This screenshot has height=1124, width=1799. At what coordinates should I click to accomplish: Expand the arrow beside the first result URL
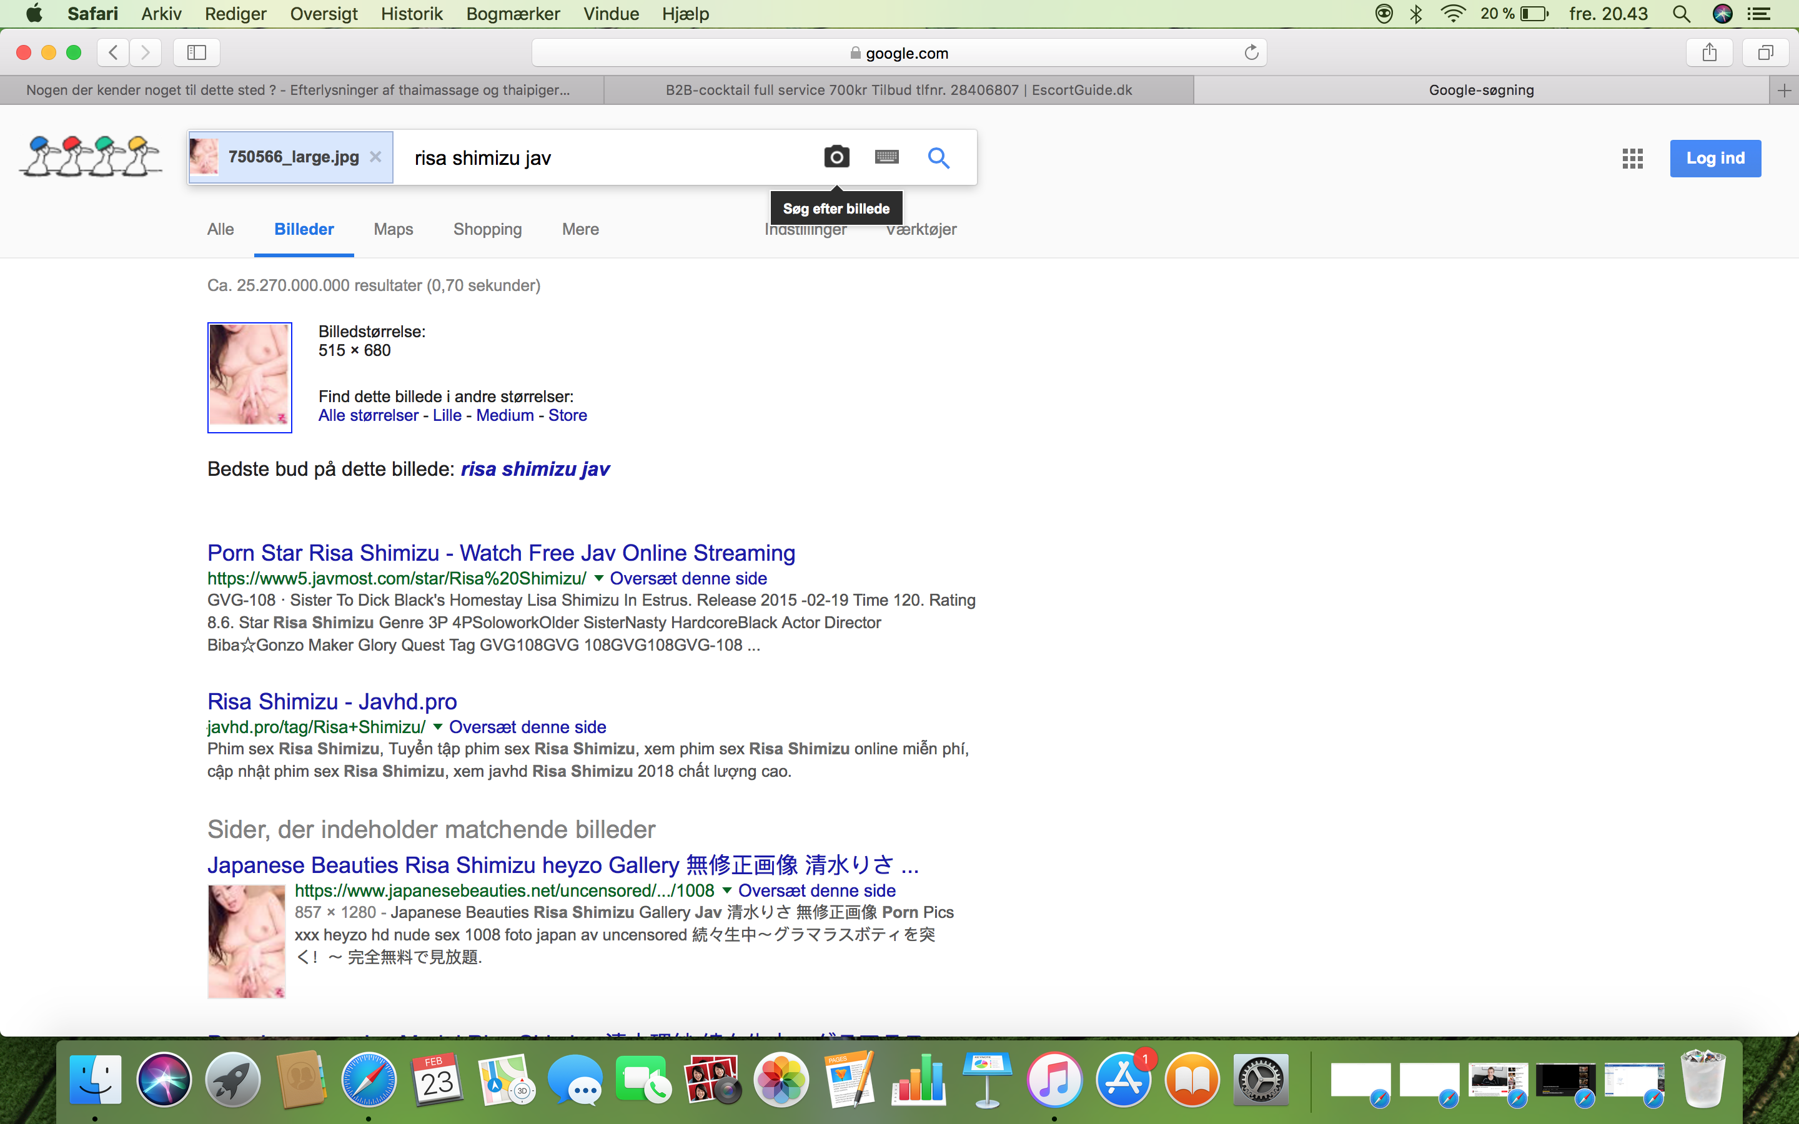click(598, 578)
